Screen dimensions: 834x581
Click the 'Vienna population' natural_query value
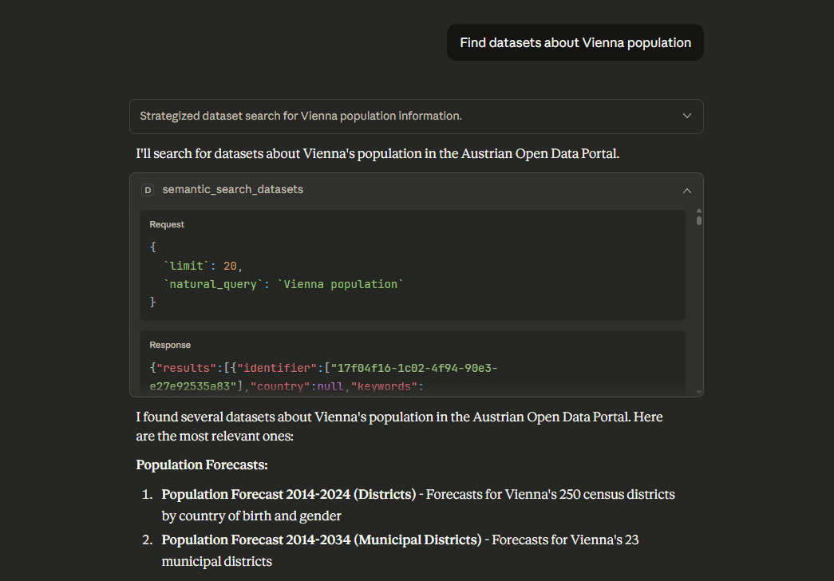pyautogui.click(x=341, y=284)
